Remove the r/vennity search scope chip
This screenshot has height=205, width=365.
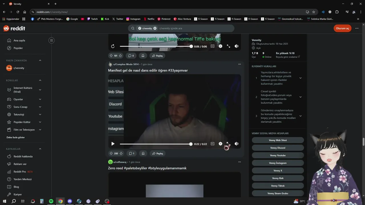click(x=155, y=28)
